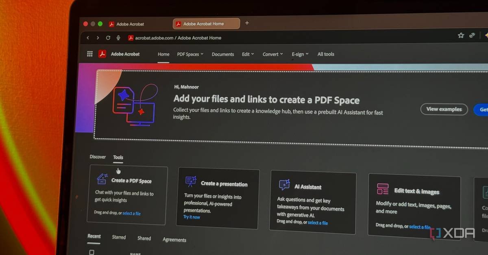The width and height of the screenshot is (488, 255).
Task: Open the E-sign dropdown menu
Action: point(300,54)
